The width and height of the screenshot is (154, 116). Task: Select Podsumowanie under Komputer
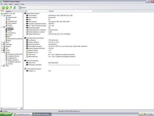tap(12, 17)
